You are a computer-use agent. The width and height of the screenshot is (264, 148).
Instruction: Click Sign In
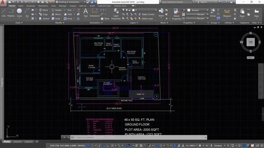pyautogui.click(x=203, y=2)
